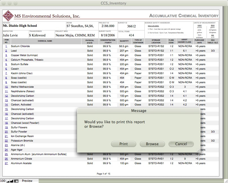
Task: Open item 20 Sulfur Powder link
Action: pos(6,132)
